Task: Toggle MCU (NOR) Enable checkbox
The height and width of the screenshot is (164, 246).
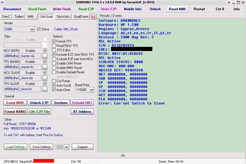Action: pos(45,50)
